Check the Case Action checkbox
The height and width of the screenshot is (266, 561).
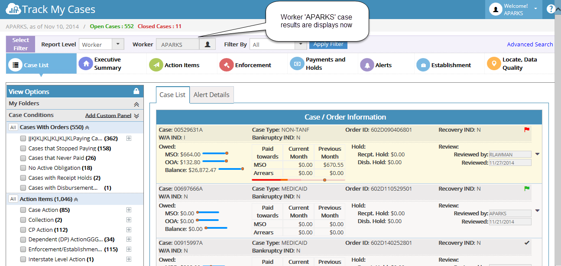23,210
